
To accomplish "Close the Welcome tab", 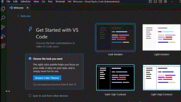I will coord(27,8).
